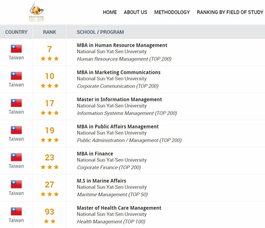Click rank number 19
The height and width of the screenshot is (228, 265).
pyautogui.click(x=49, y=130)
